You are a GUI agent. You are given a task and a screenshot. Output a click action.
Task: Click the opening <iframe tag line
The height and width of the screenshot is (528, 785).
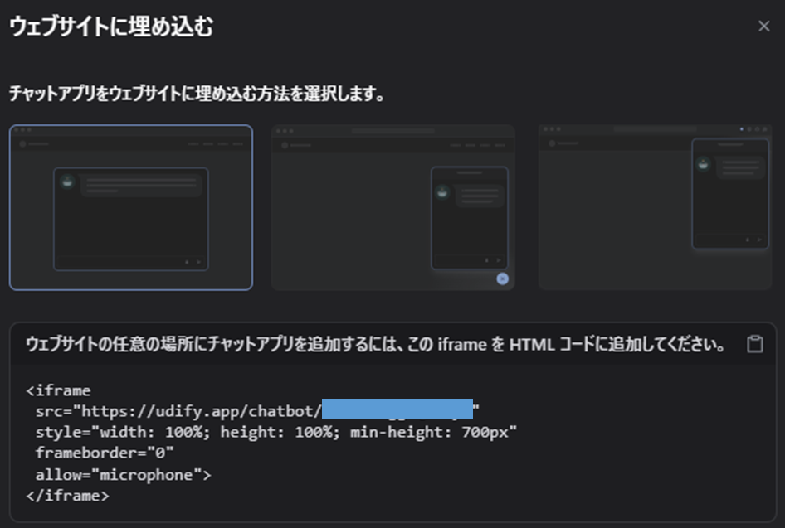59,390
